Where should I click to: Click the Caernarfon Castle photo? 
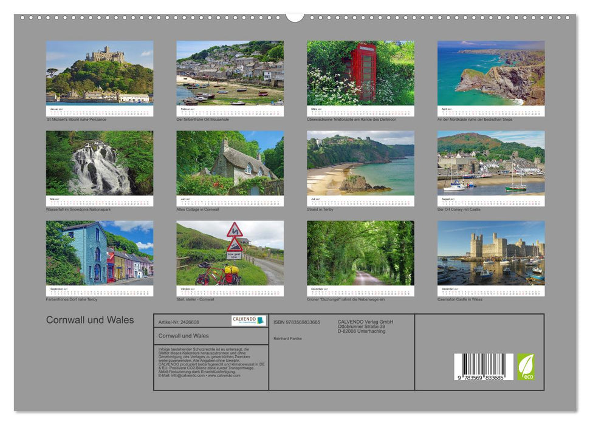click(491, 253)
